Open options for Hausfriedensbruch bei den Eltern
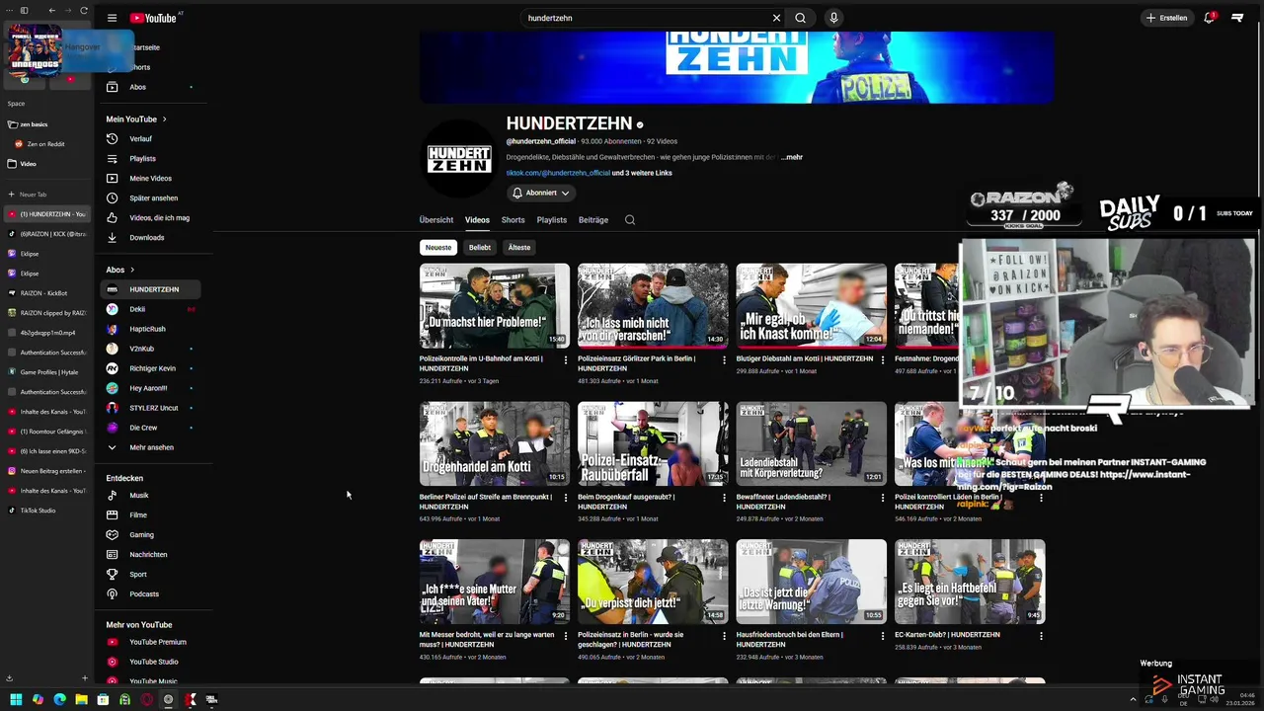Screen dimensions: 1264x711 pos(883,636)
